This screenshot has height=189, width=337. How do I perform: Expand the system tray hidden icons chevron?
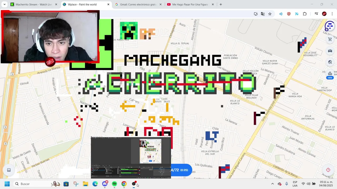pos(272,184)
